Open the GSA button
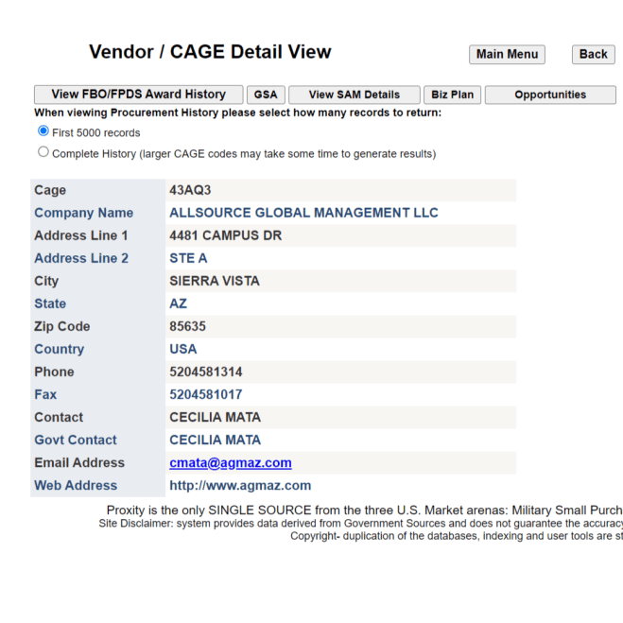The image size is (623, 623). tap(266, 95)
